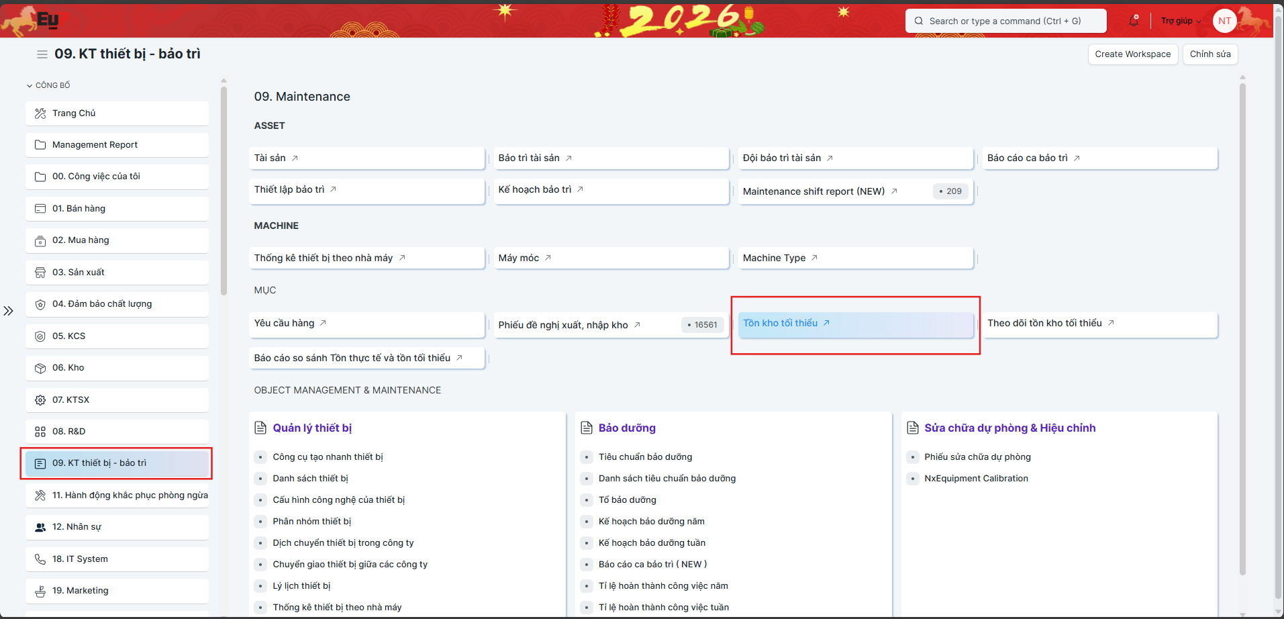Click the NT user avatar
Screen dimensions: 1284x619
pos(1224,21)
